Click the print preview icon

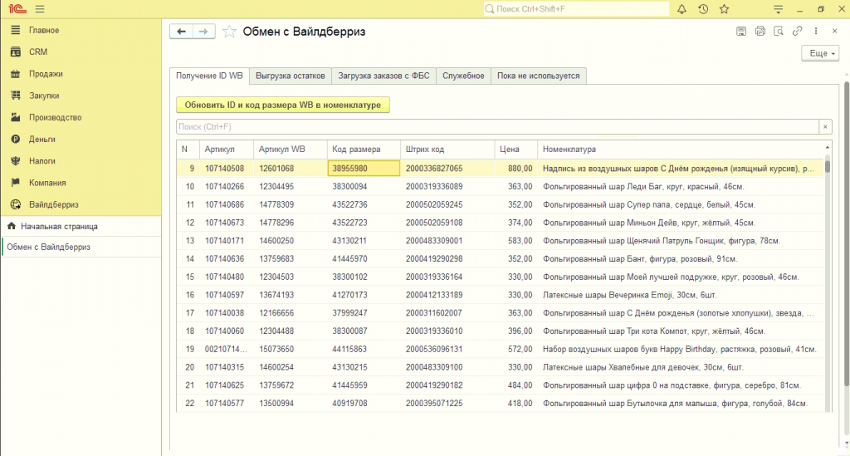779,32
